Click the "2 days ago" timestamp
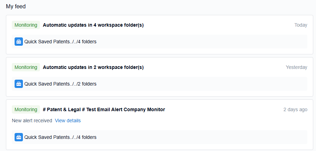 (295, 109)
